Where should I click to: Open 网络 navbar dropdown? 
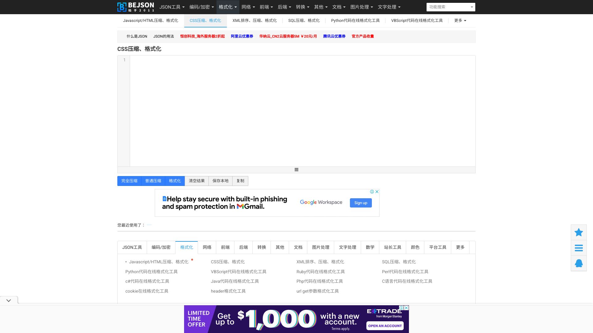point(248,7)
